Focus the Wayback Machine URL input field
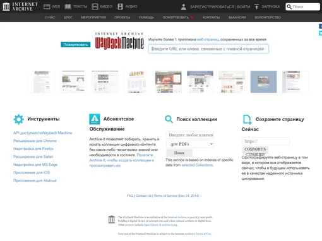The image size is (322, 241). tap(208, 49)
